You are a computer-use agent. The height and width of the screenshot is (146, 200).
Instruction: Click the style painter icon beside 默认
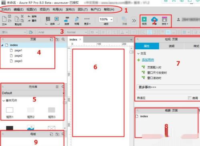(x=31, y=32)
